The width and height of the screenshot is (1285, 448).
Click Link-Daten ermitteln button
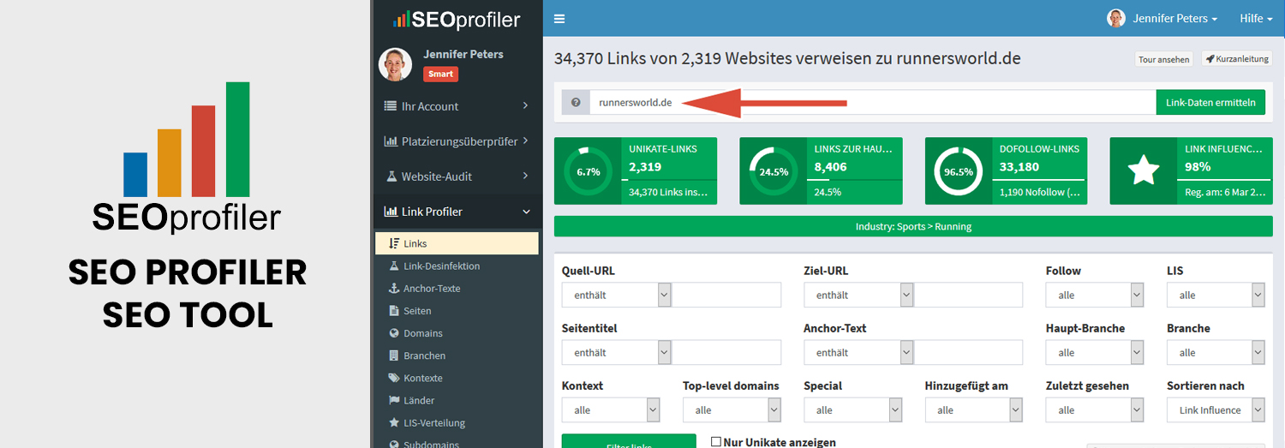(x=1210, y=103)
